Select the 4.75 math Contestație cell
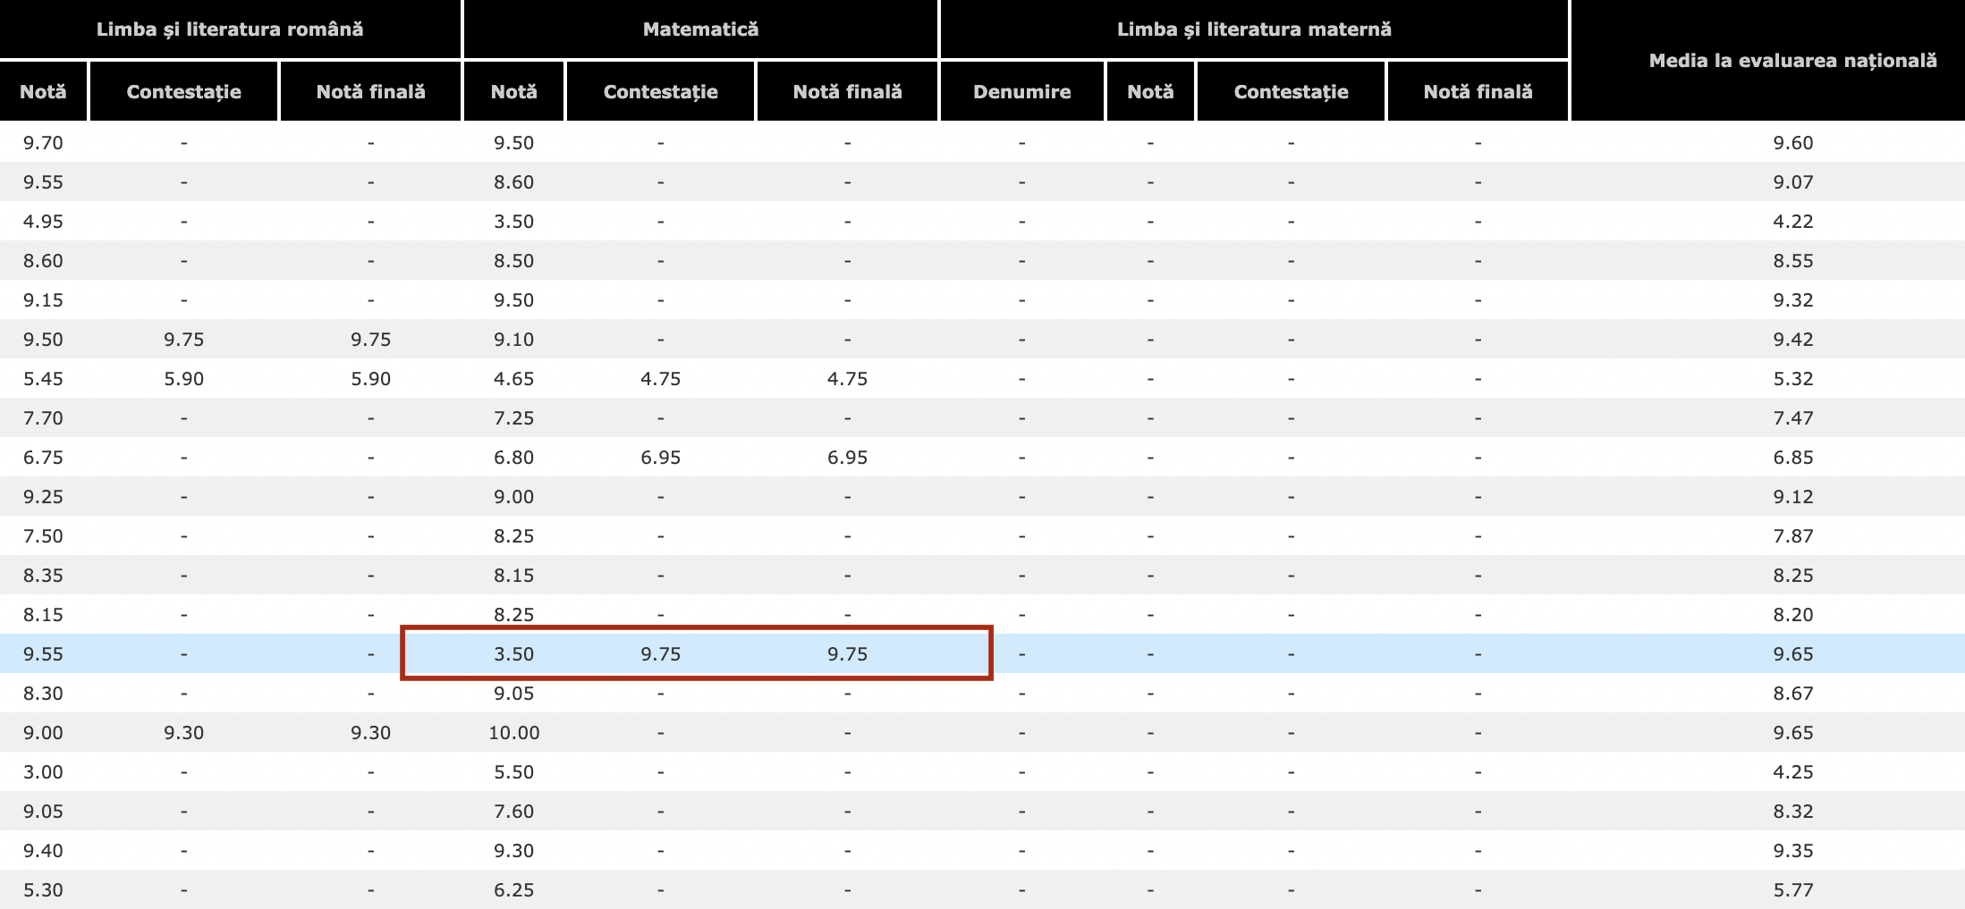The width and height of the screenshot is (1965, 909). [660, 379]
